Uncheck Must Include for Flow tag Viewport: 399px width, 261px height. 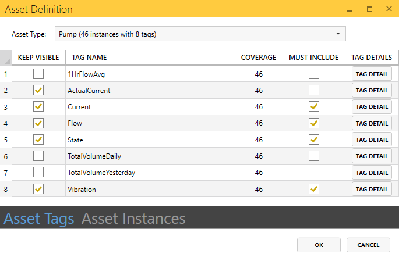[x=314, y=123]
